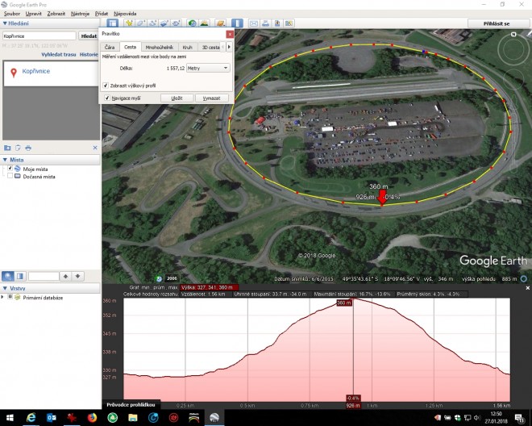Save image toolbar icon

pyautogui.click(x=277, y=23)
